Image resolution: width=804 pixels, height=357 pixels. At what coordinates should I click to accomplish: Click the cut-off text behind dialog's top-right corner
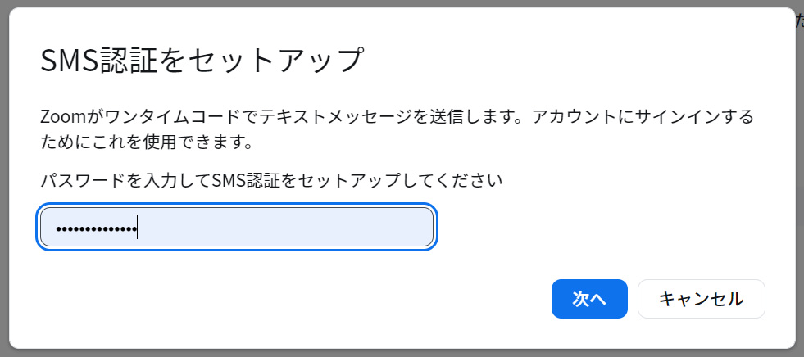tap(799, 20)
